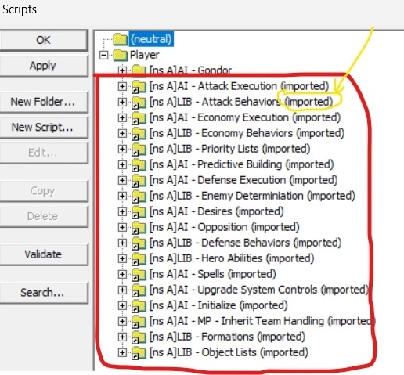Select '[ns A]LIB - Priority Lists (imported)' text
404x375 pixels.
tap(230, 149)
